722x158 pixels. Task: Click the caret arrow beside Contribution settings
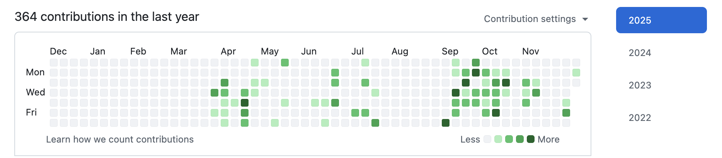coord(585,19)
